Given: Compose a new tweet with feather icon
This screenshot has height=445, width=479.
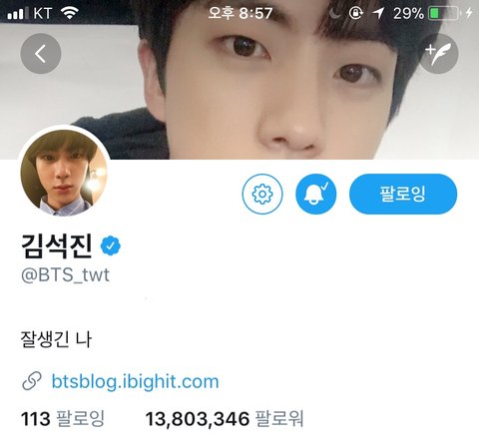Looking at the screenshot, I should 438,53.
